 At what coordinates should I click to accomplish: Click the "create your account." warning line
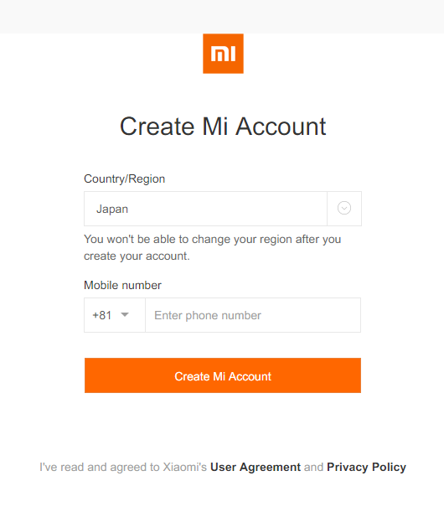137,256
